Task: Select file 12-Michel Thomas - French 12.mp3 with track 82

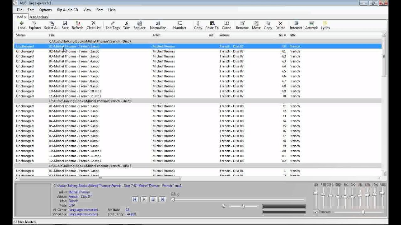Action: pos(198,161)
